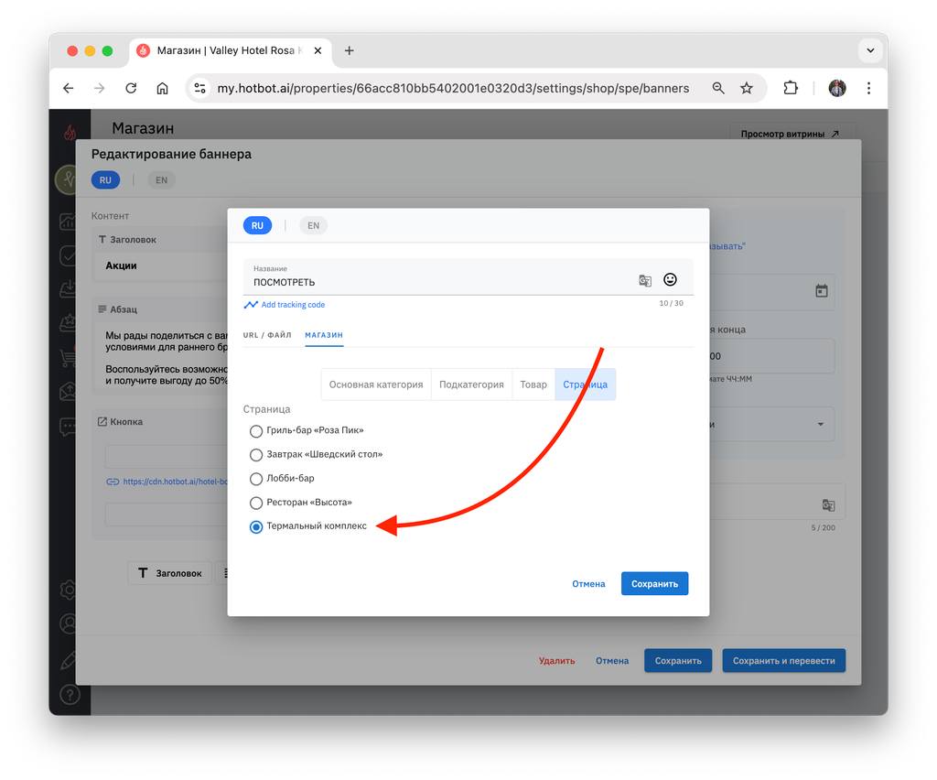Open pencil edit icon in sidebar
The image size is (937, 780).
[68, 660]
